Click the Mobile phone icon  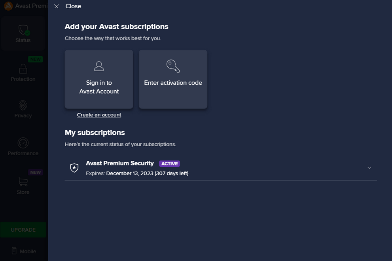click(x=14, y=251)
